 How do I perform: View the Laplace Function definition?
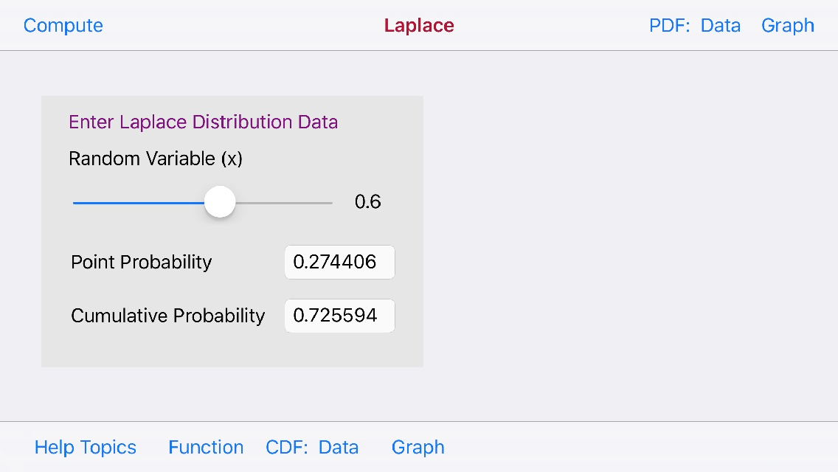click(206, 447)
